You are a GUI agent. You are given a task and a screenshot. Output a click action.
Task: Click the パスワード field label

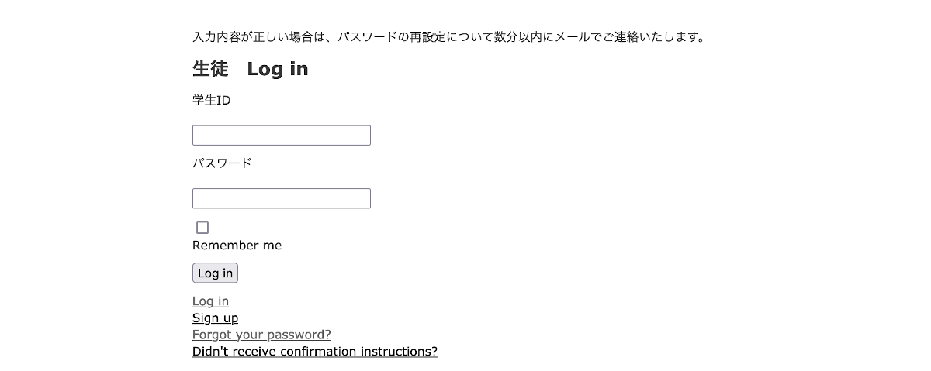coord(222,163)
